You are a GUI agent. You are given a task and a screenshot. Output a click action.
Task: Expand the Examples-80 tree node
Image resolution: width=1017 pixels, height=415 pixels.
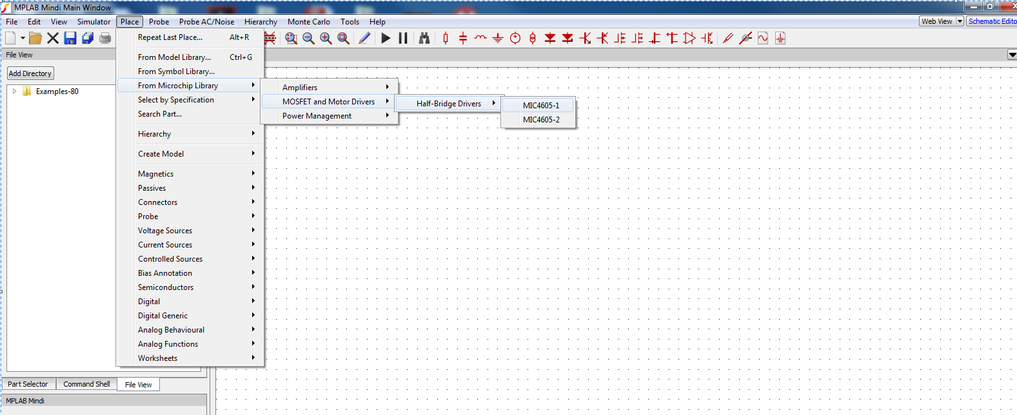click(15, 92)
